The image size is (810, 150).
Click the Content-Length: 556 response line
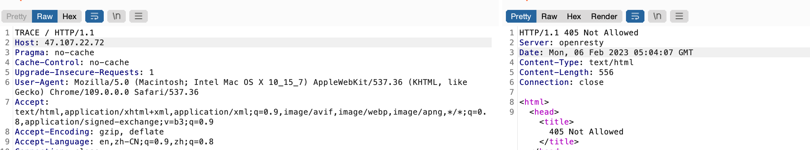[566, 73]
